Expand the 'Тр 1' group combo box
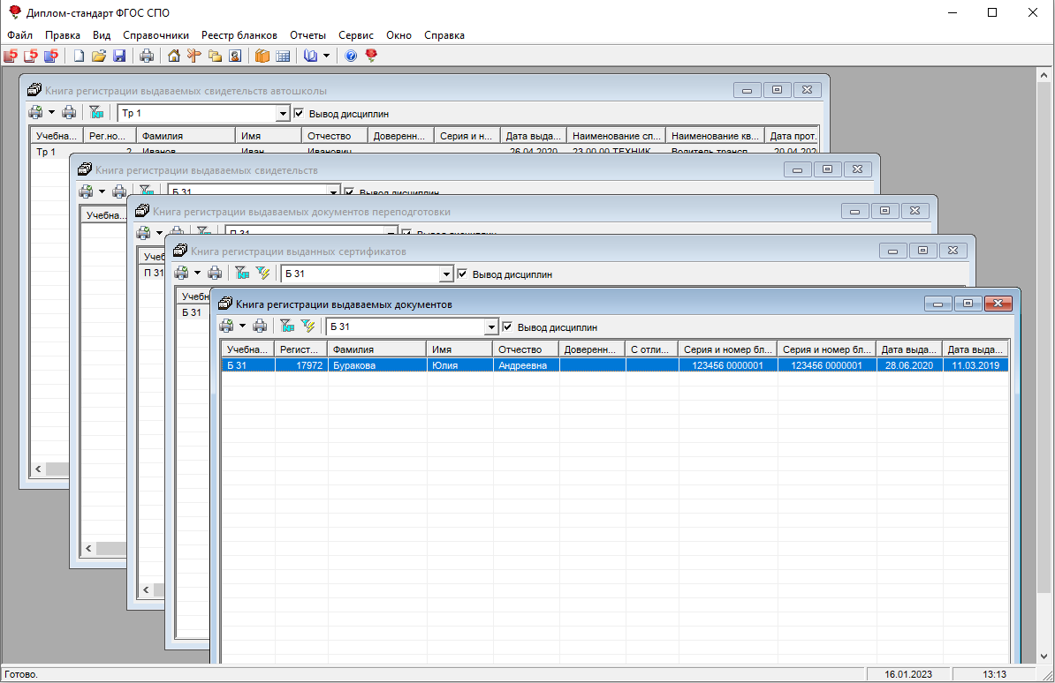The image size is (1055, 683). click(x=283, y=114)
